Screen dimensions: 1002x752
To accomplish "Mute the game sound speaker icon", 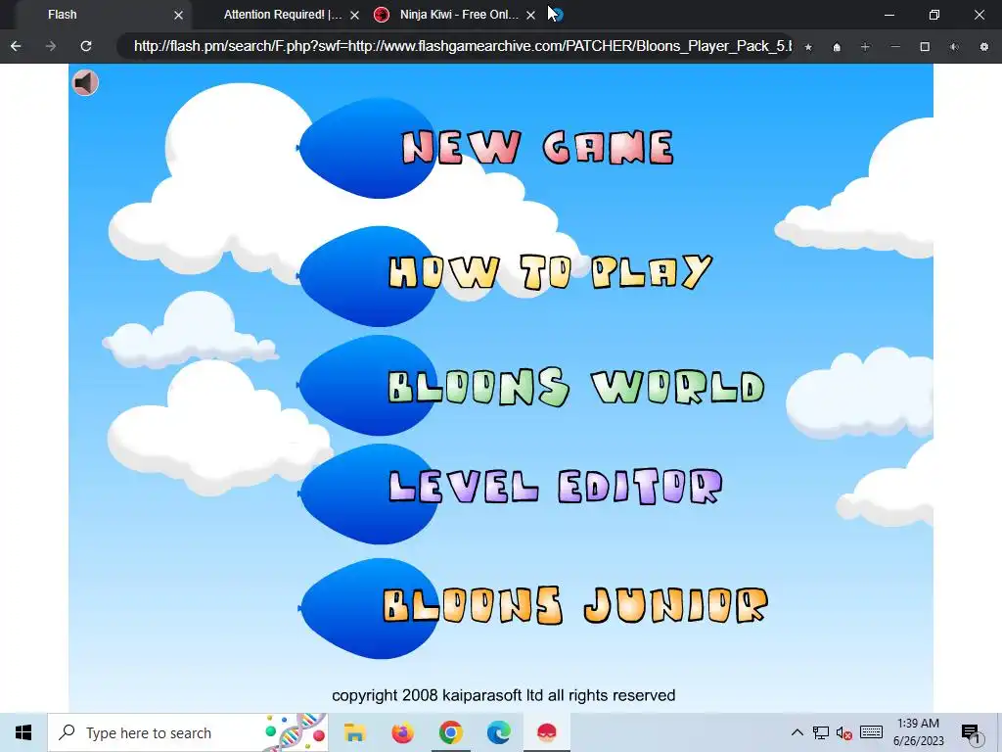I will (x=85, y=82).
